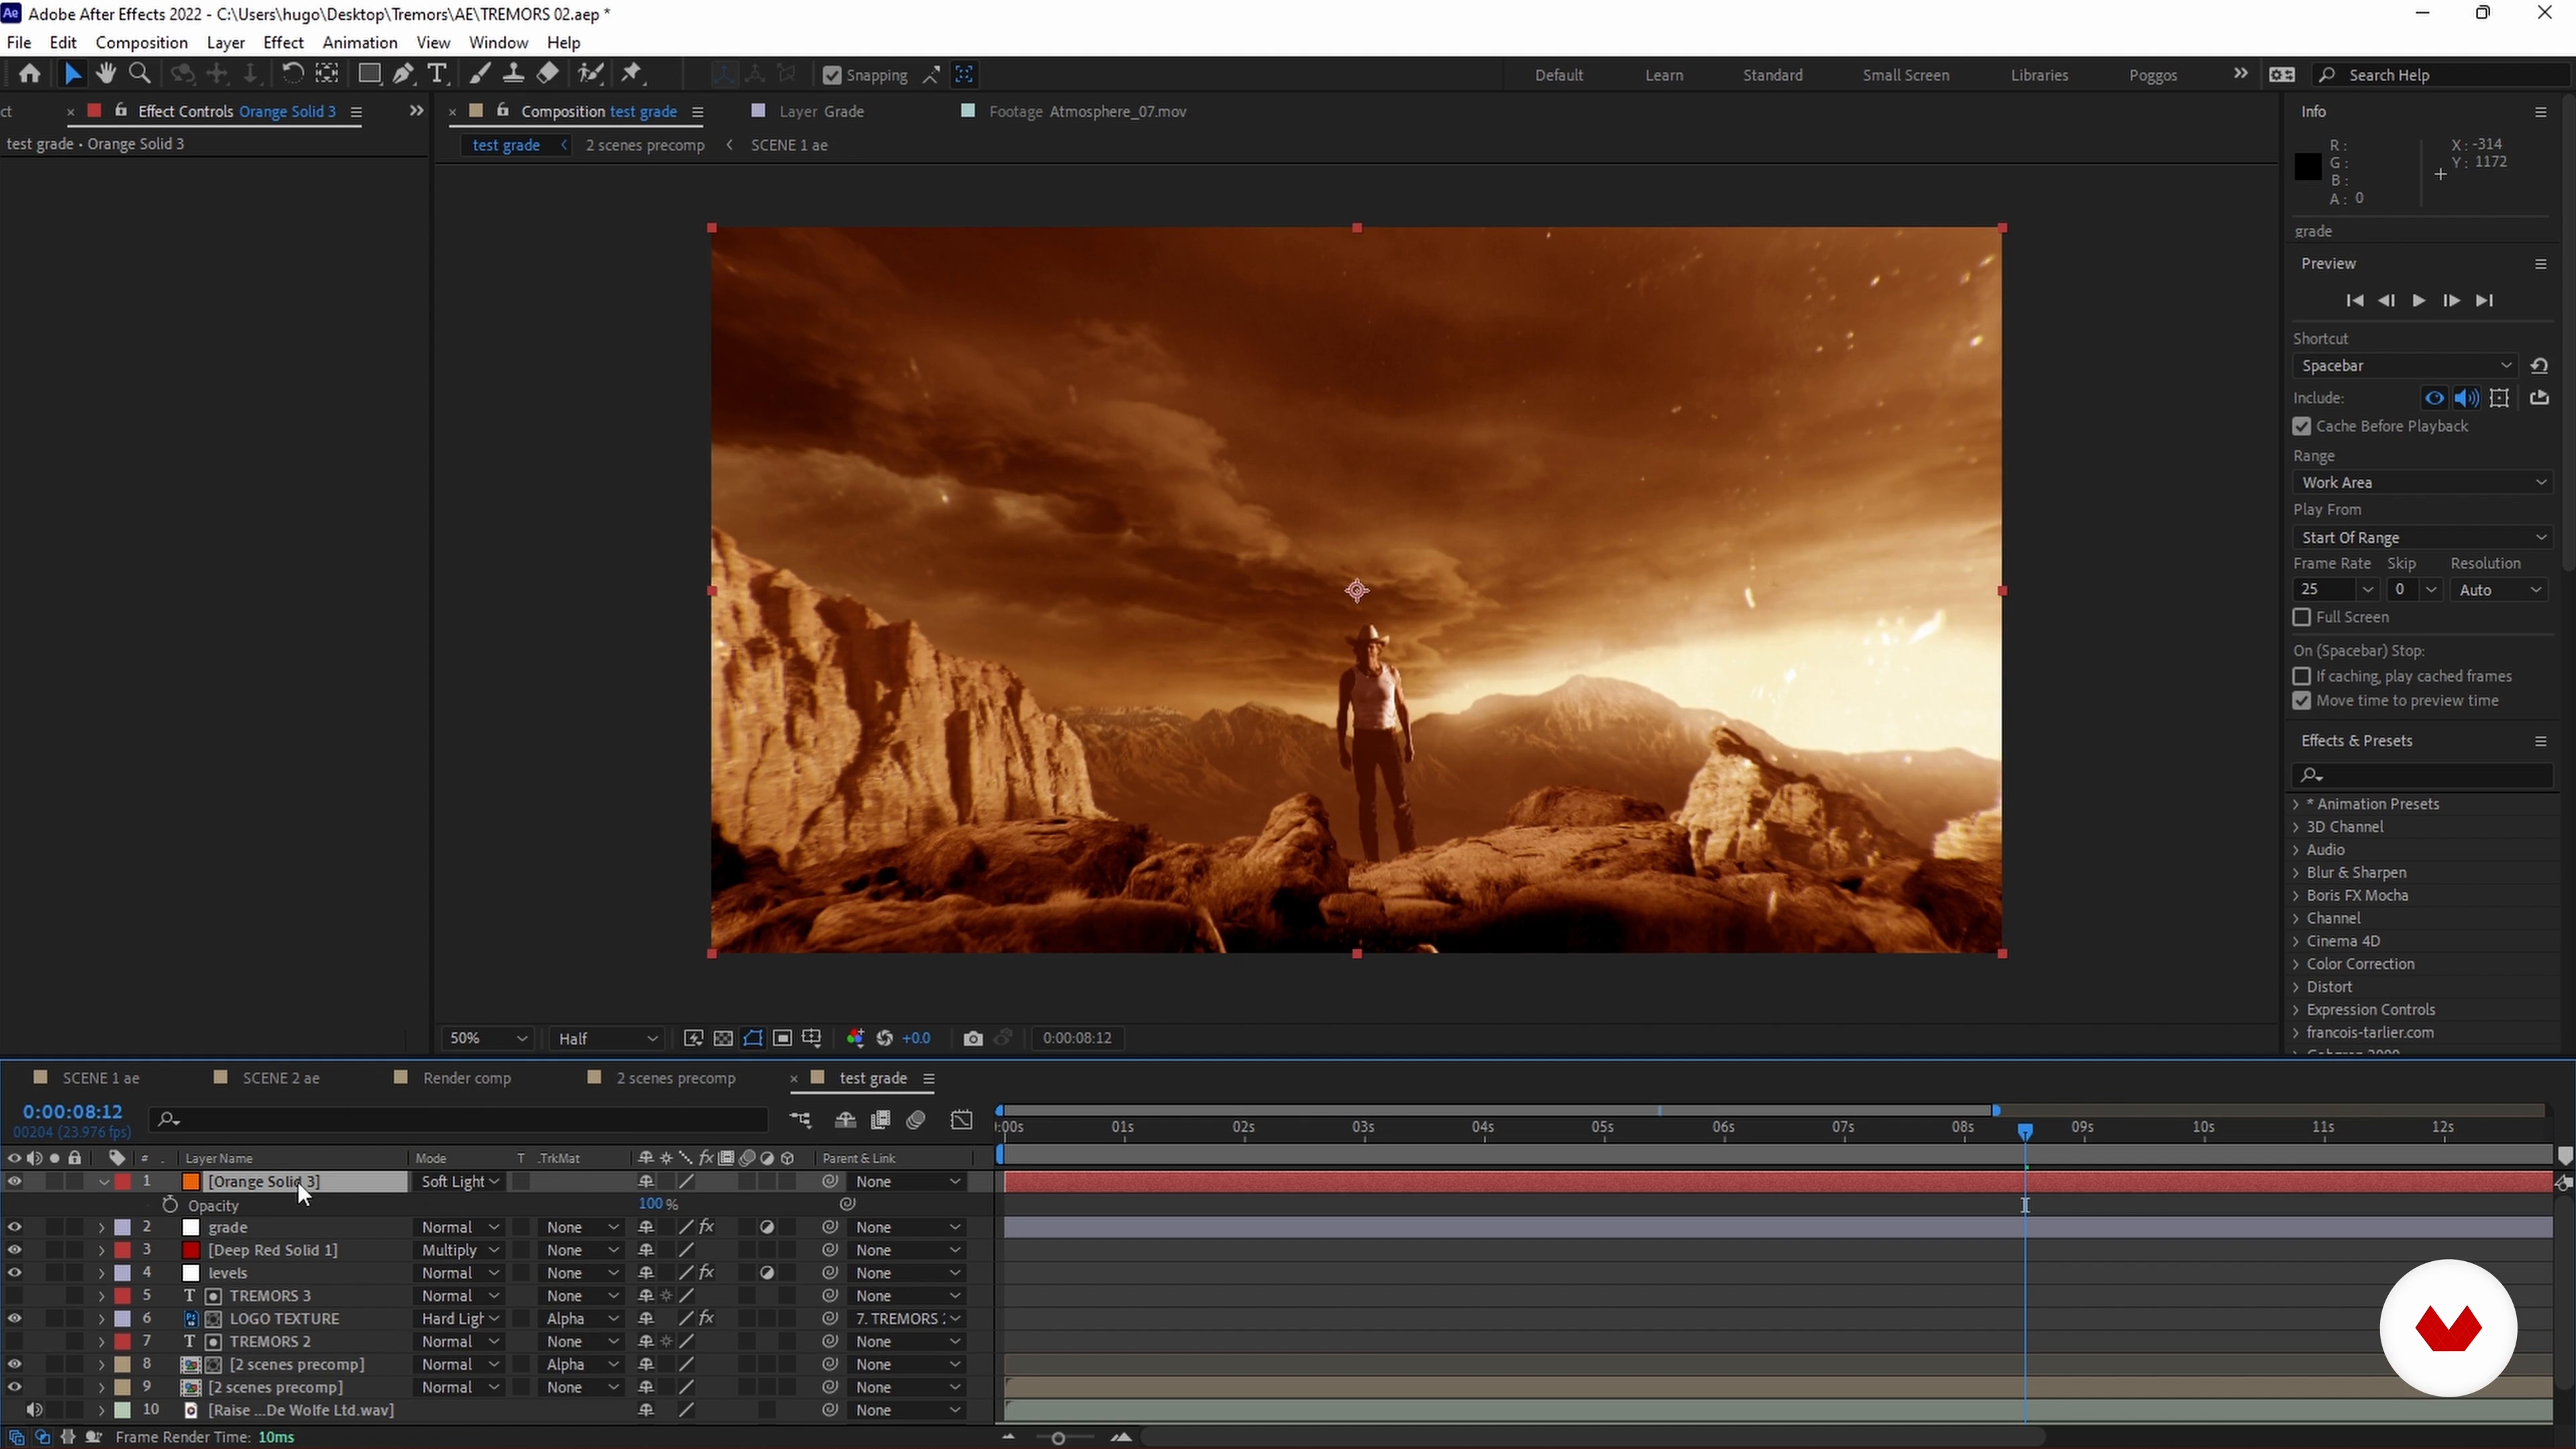
Task: Select the Small Screen workspace
Action: click(1905, 75)
